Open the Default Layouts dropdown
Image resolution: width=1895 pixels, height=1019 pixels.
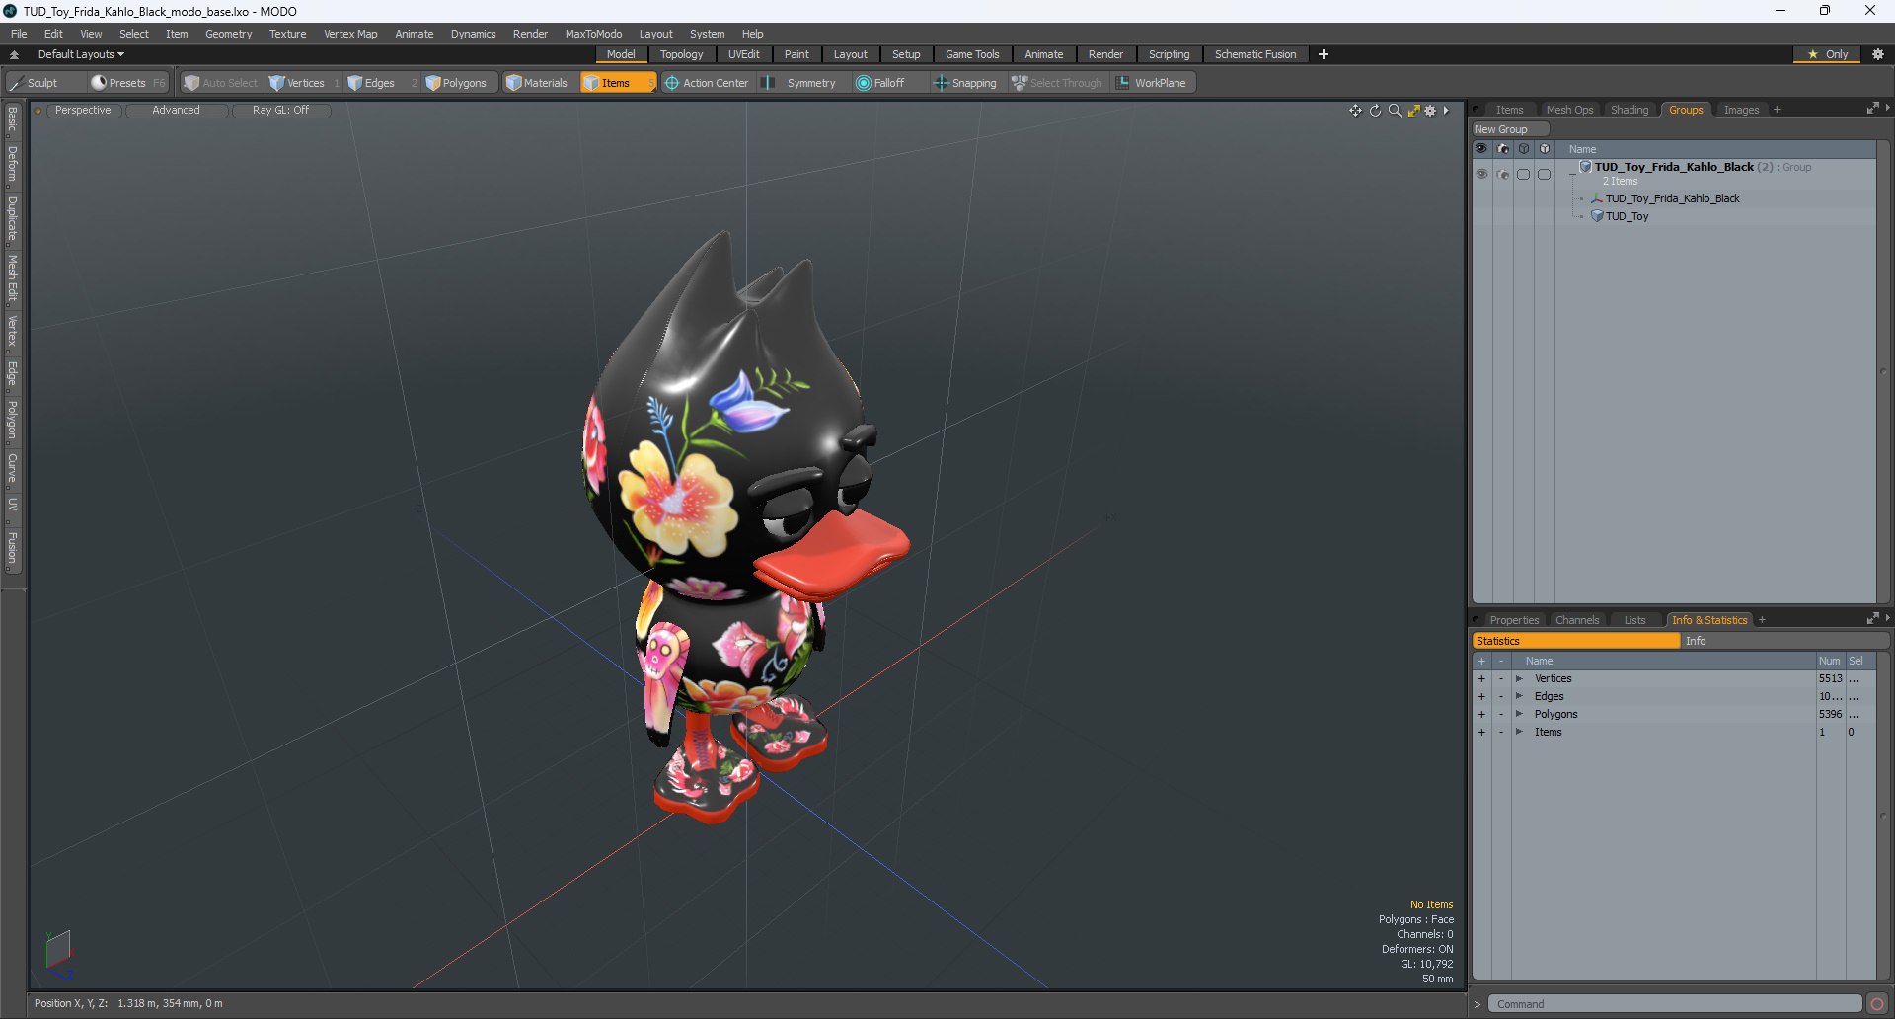[81, 54]
